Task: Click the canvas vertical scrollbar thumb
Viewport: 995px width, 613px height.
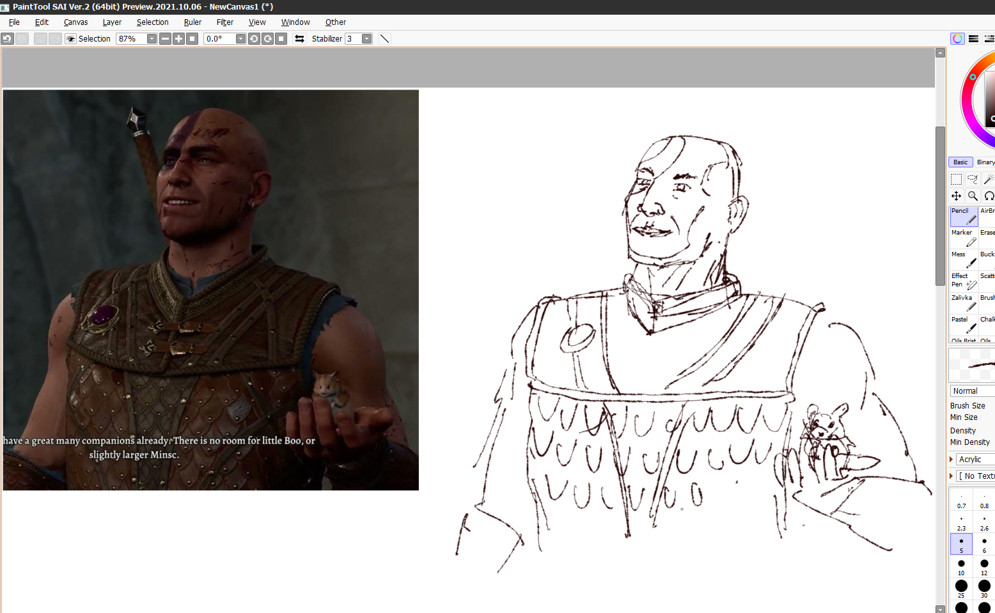Action: [x=940, y=206]
